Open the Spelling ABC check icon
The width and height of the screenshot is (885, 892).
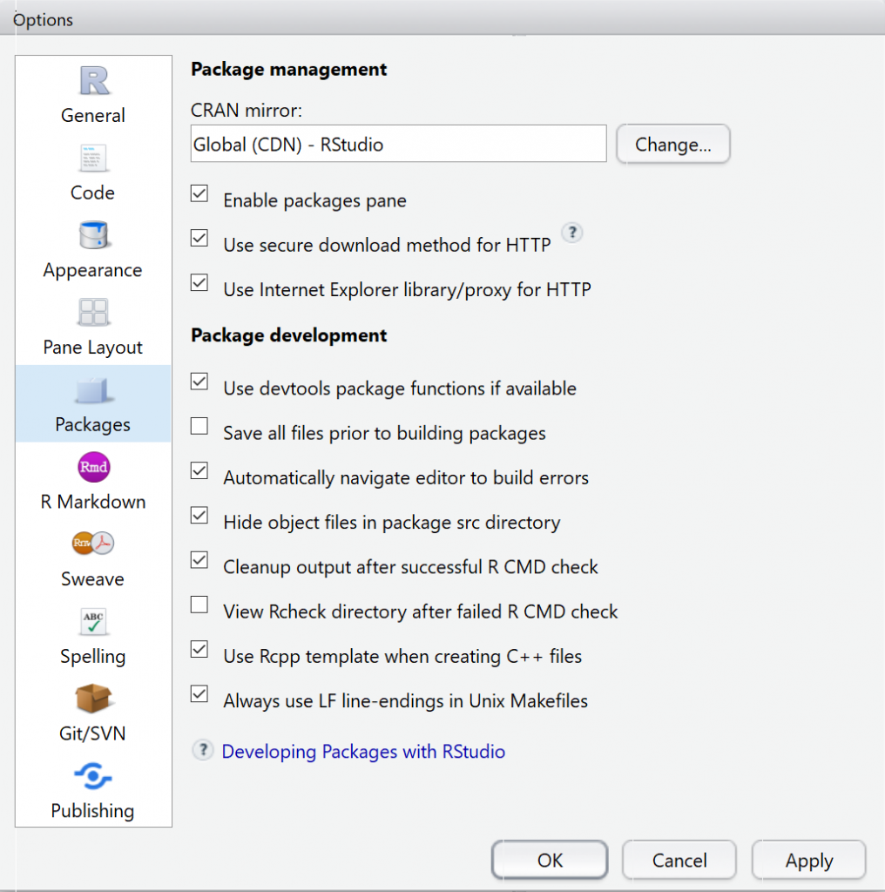pyautogui.click(x=93, y=621)
